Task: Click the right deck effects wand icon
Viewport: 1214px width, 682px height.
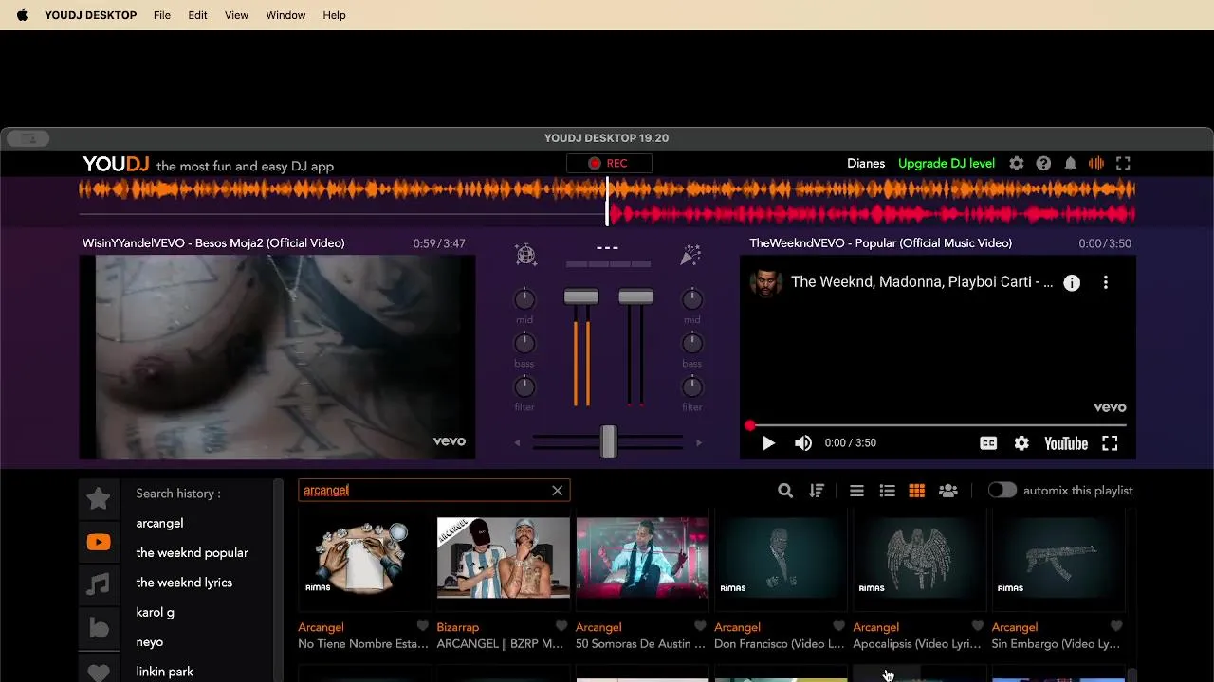Action: (x=690, y=254)
